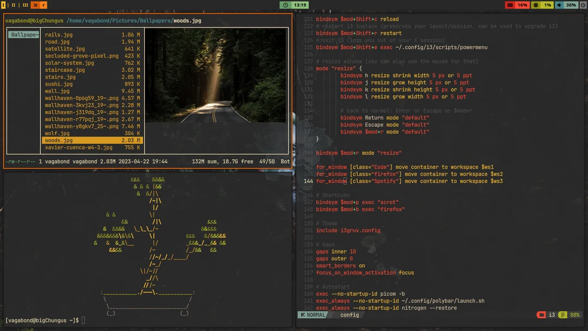Switch to workspace III
Image resolution: width=588 pixels, height=331 pixels.
pyautogui.click(x=25, y=5)
